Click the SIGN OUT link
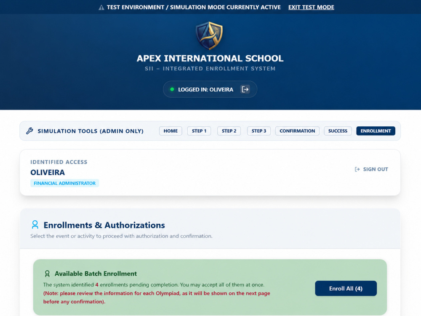 [371, 169]
